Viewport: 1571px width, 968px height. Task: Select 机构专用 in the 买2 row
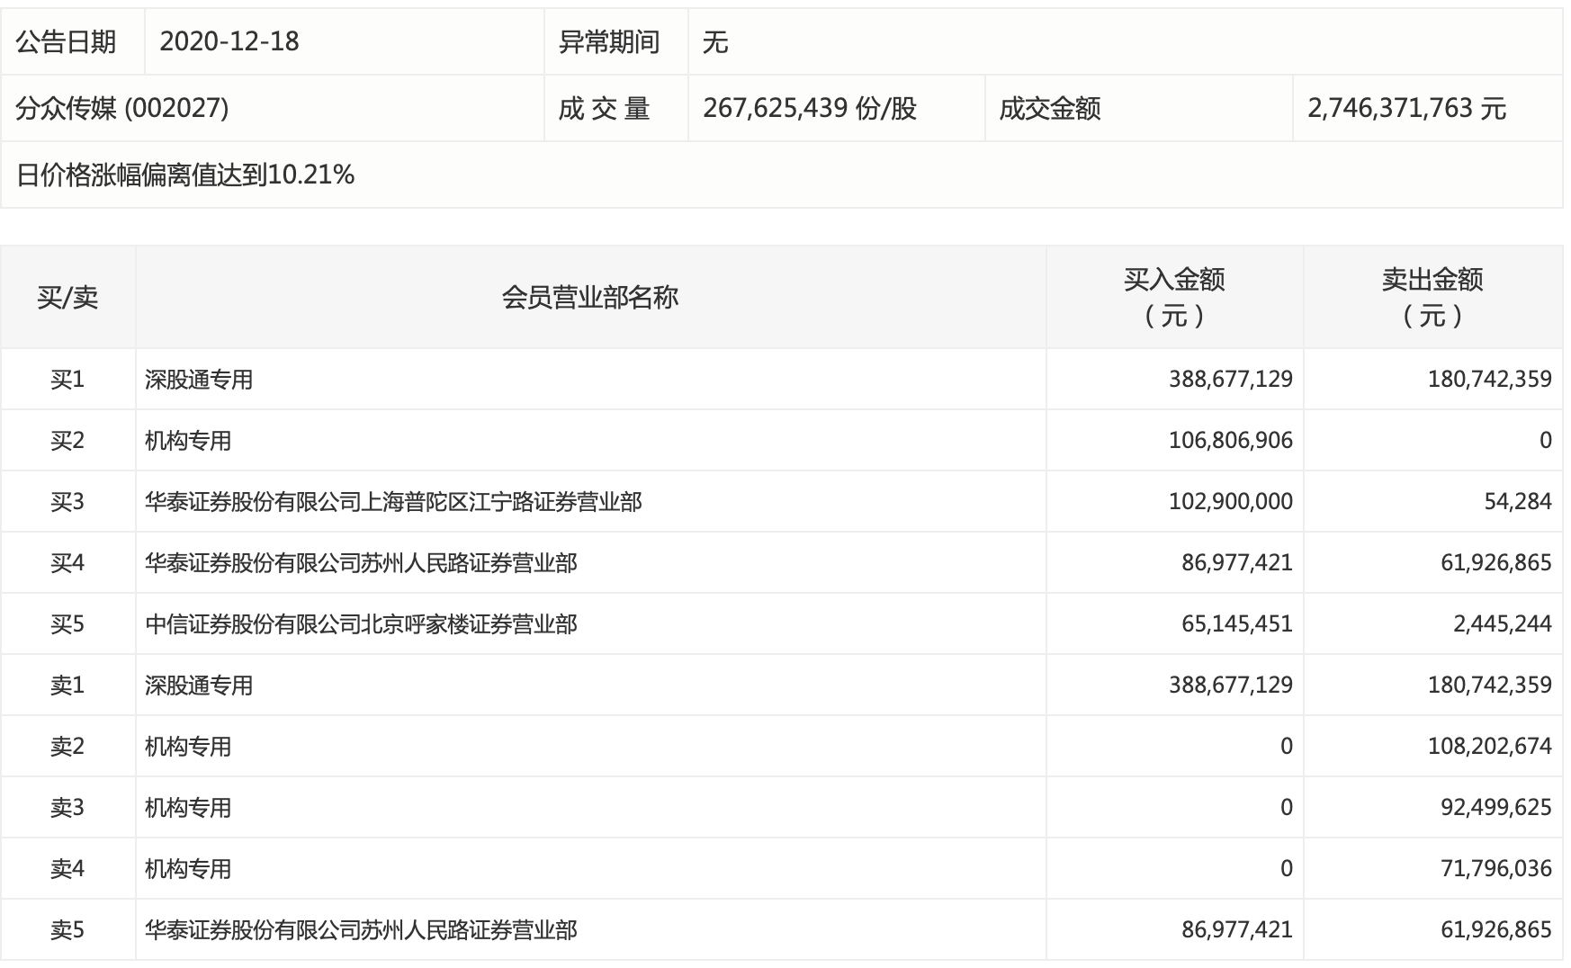pos(188,441)
